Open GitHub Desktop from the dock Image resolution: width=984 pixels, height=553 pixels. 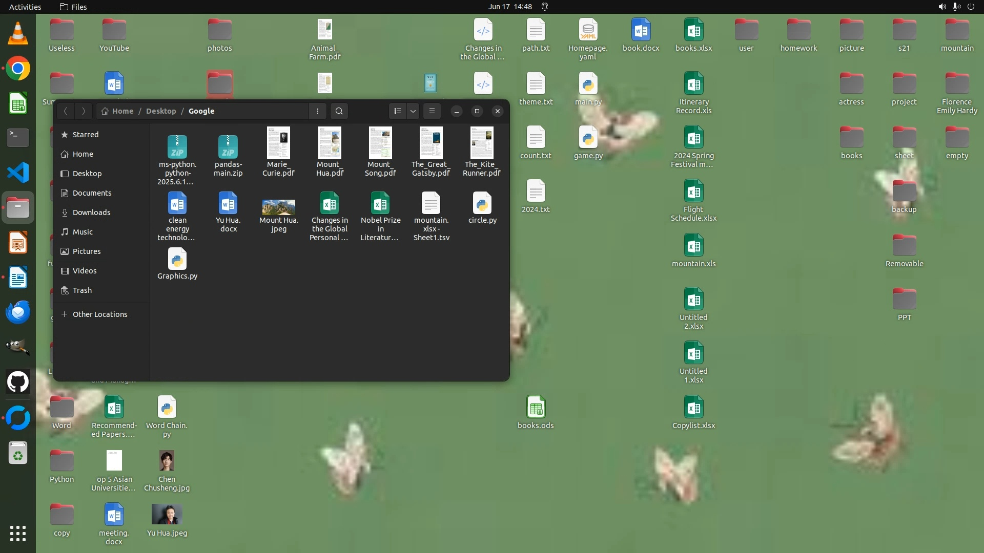point(18,382)
